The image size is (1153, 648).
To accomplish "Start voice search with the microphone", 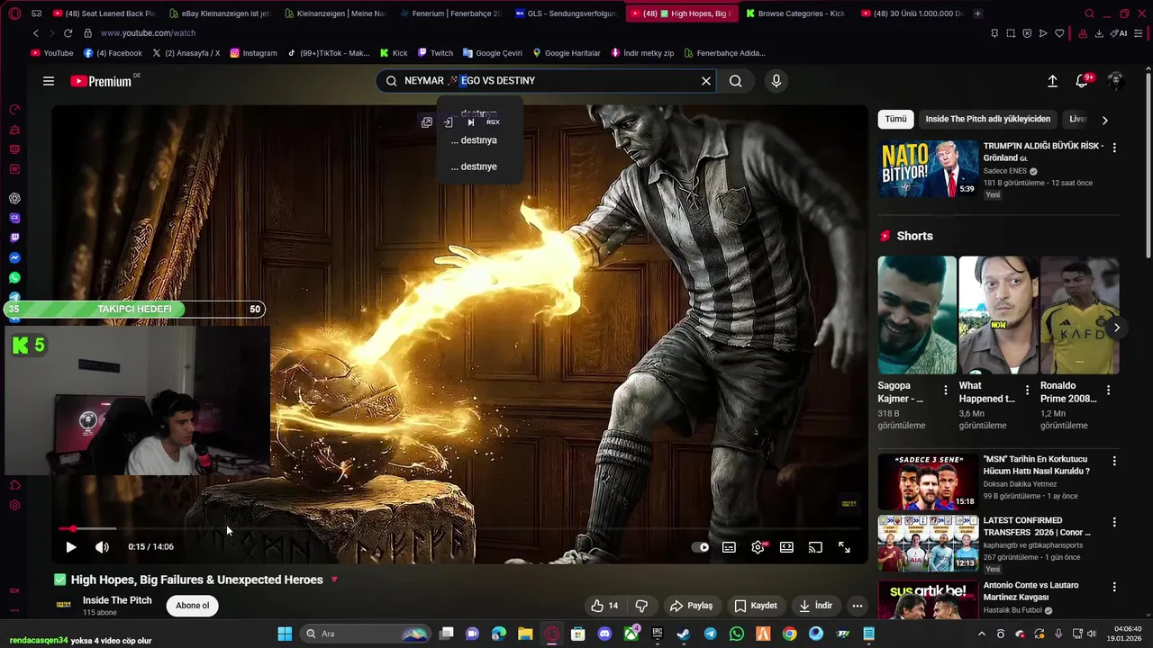I will point(776,81).
